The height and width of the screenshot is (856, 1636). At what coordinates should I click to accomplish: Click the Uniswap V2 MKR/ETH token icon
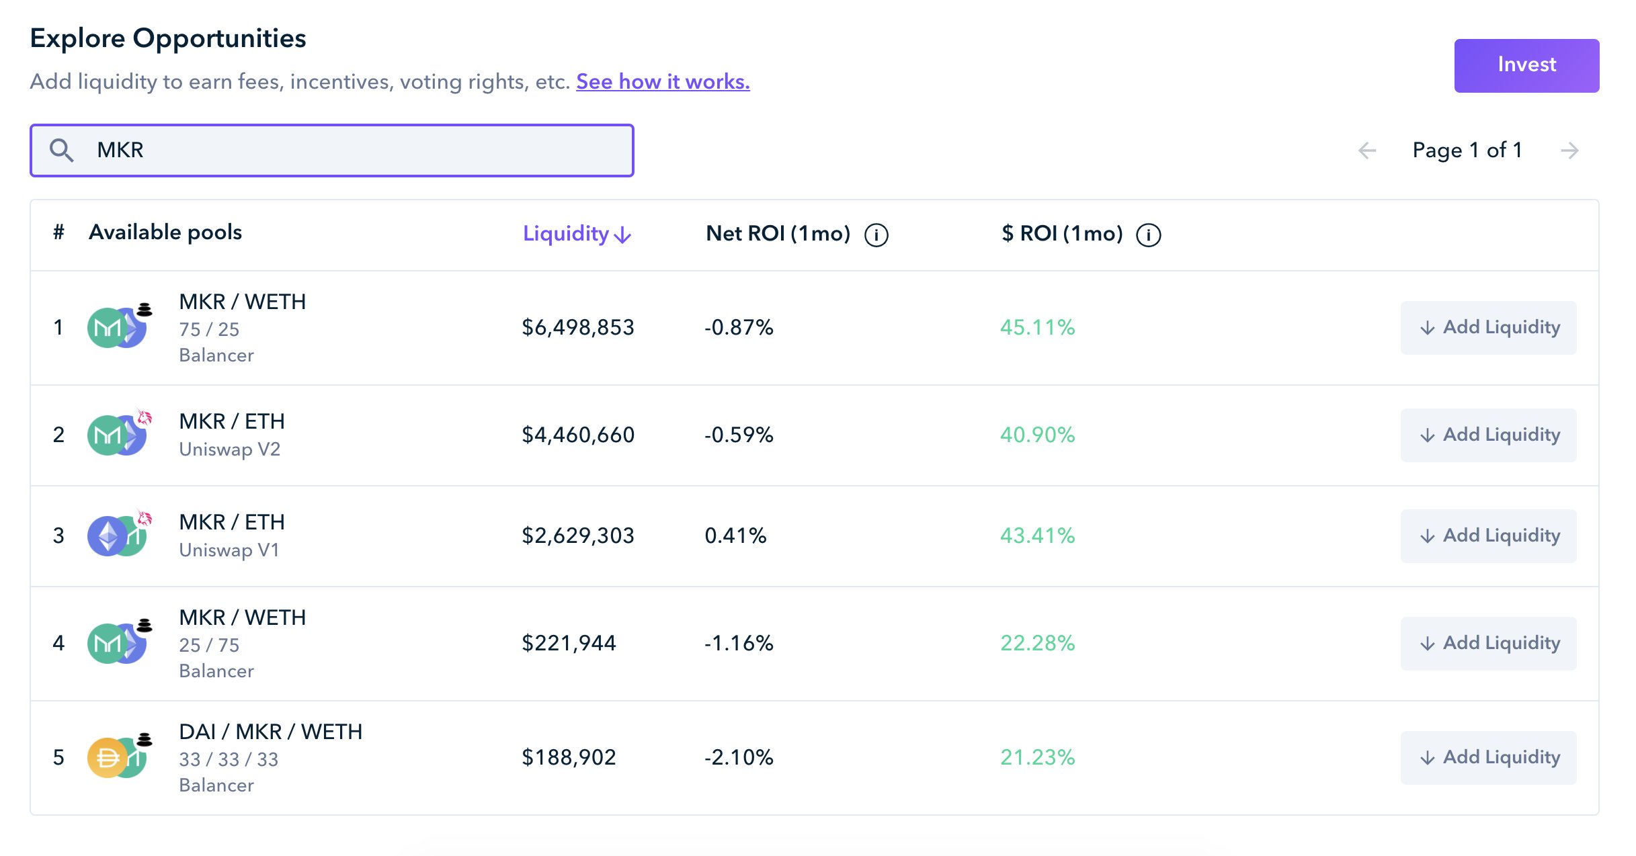click(120, 433)
